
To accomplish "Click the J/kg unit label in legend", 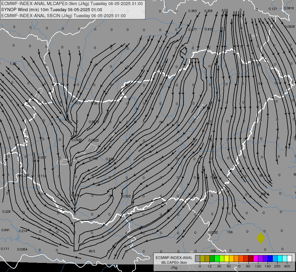I will pos(174,267).
